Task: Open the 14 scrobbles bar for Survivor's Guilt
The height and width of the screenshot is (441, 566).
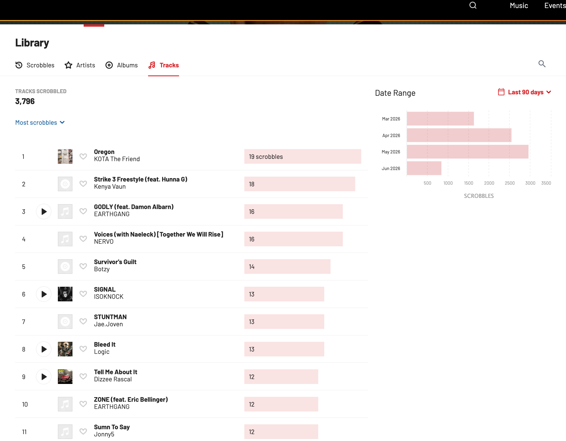Action: pyautogui.click(x=287, y=267)
